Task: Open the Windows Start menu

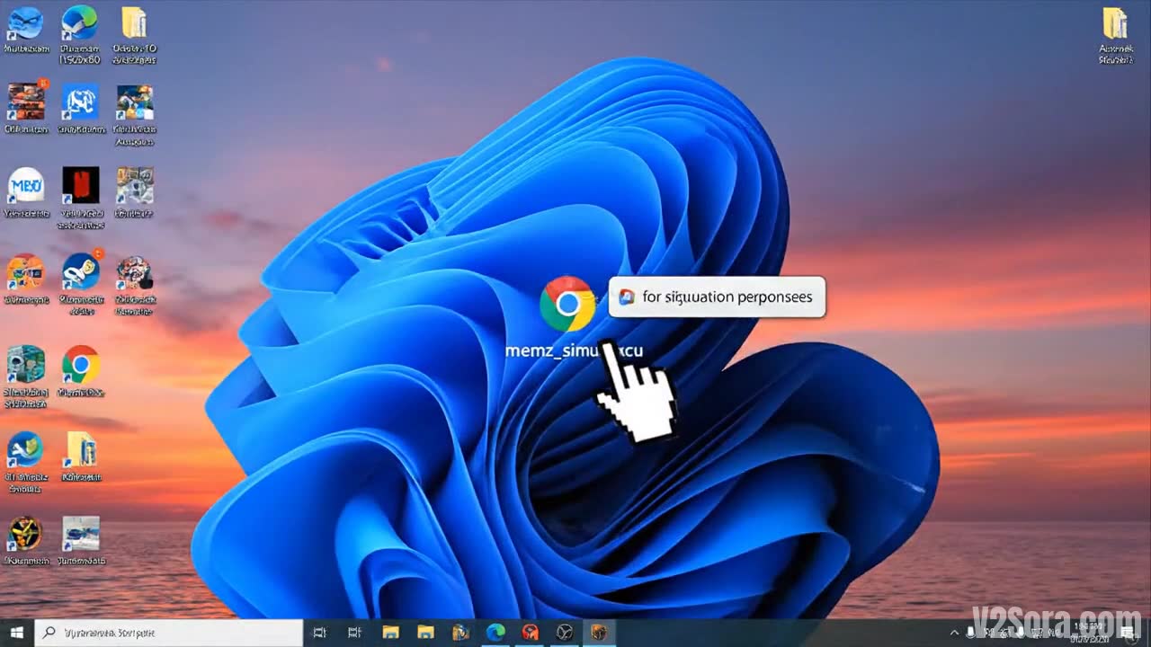Action: coord(16,633)
